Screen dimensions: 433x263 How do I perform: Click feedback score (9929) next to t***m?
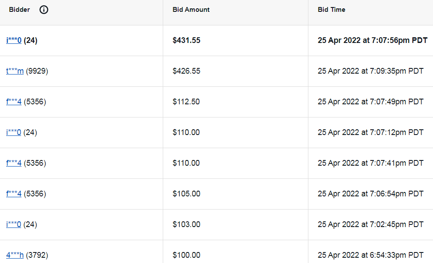pos(37,71)
